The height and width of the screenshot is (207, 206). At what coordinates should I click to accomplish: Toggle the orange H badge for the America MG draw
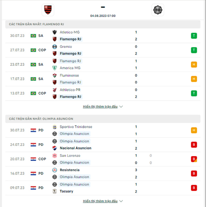tap(194, 65)
